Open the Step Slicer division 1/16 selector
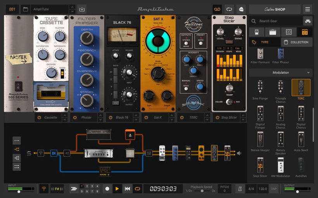 (220, 48)
